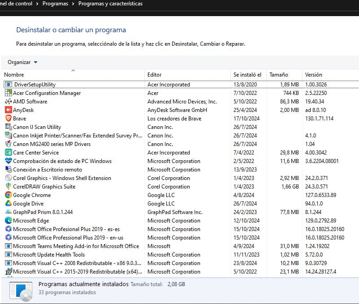This screenshot has height=304, width=359.
Task: Click the installed programs icon in details pane
Action: (21, 291)
